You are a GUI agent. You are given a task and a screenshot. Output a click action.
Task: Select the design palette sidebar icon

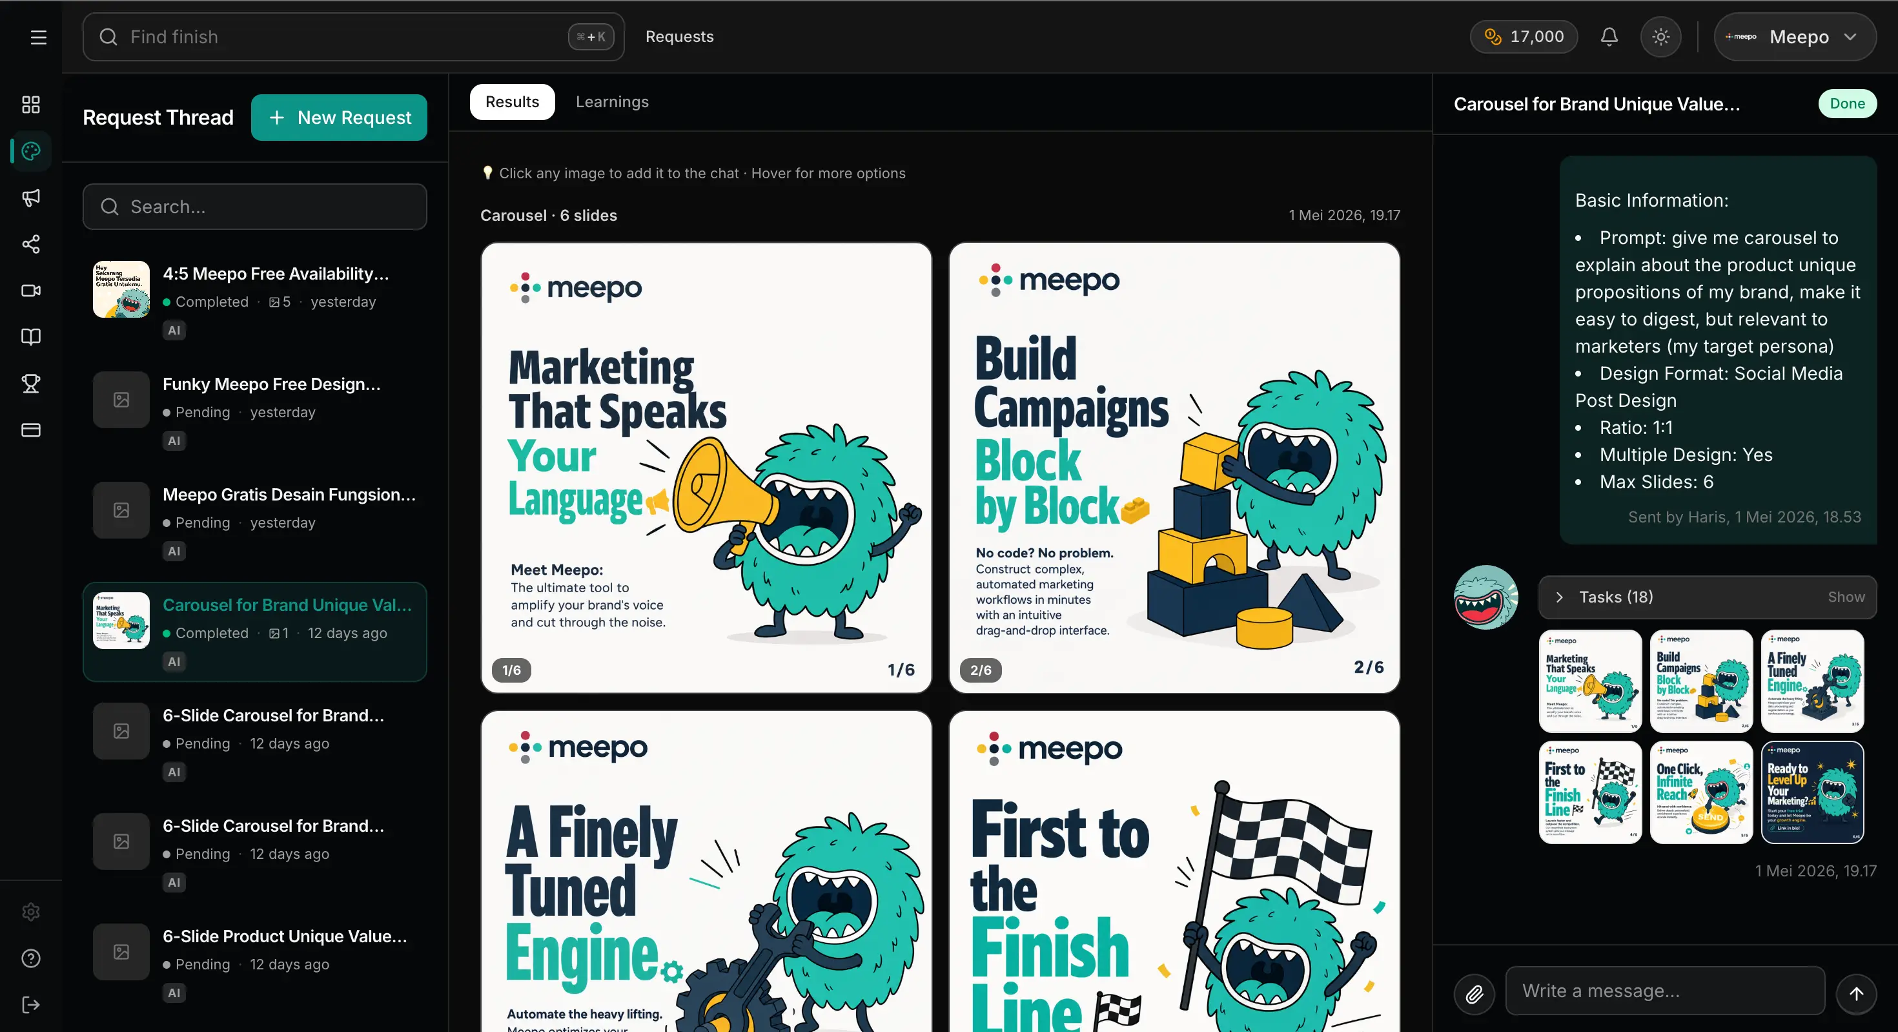click(31, 151)
